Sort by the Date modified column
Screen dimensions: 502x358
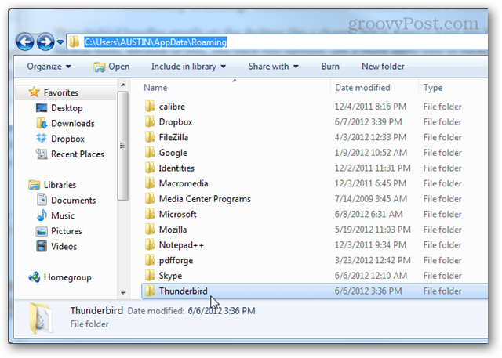pos(362,88)
